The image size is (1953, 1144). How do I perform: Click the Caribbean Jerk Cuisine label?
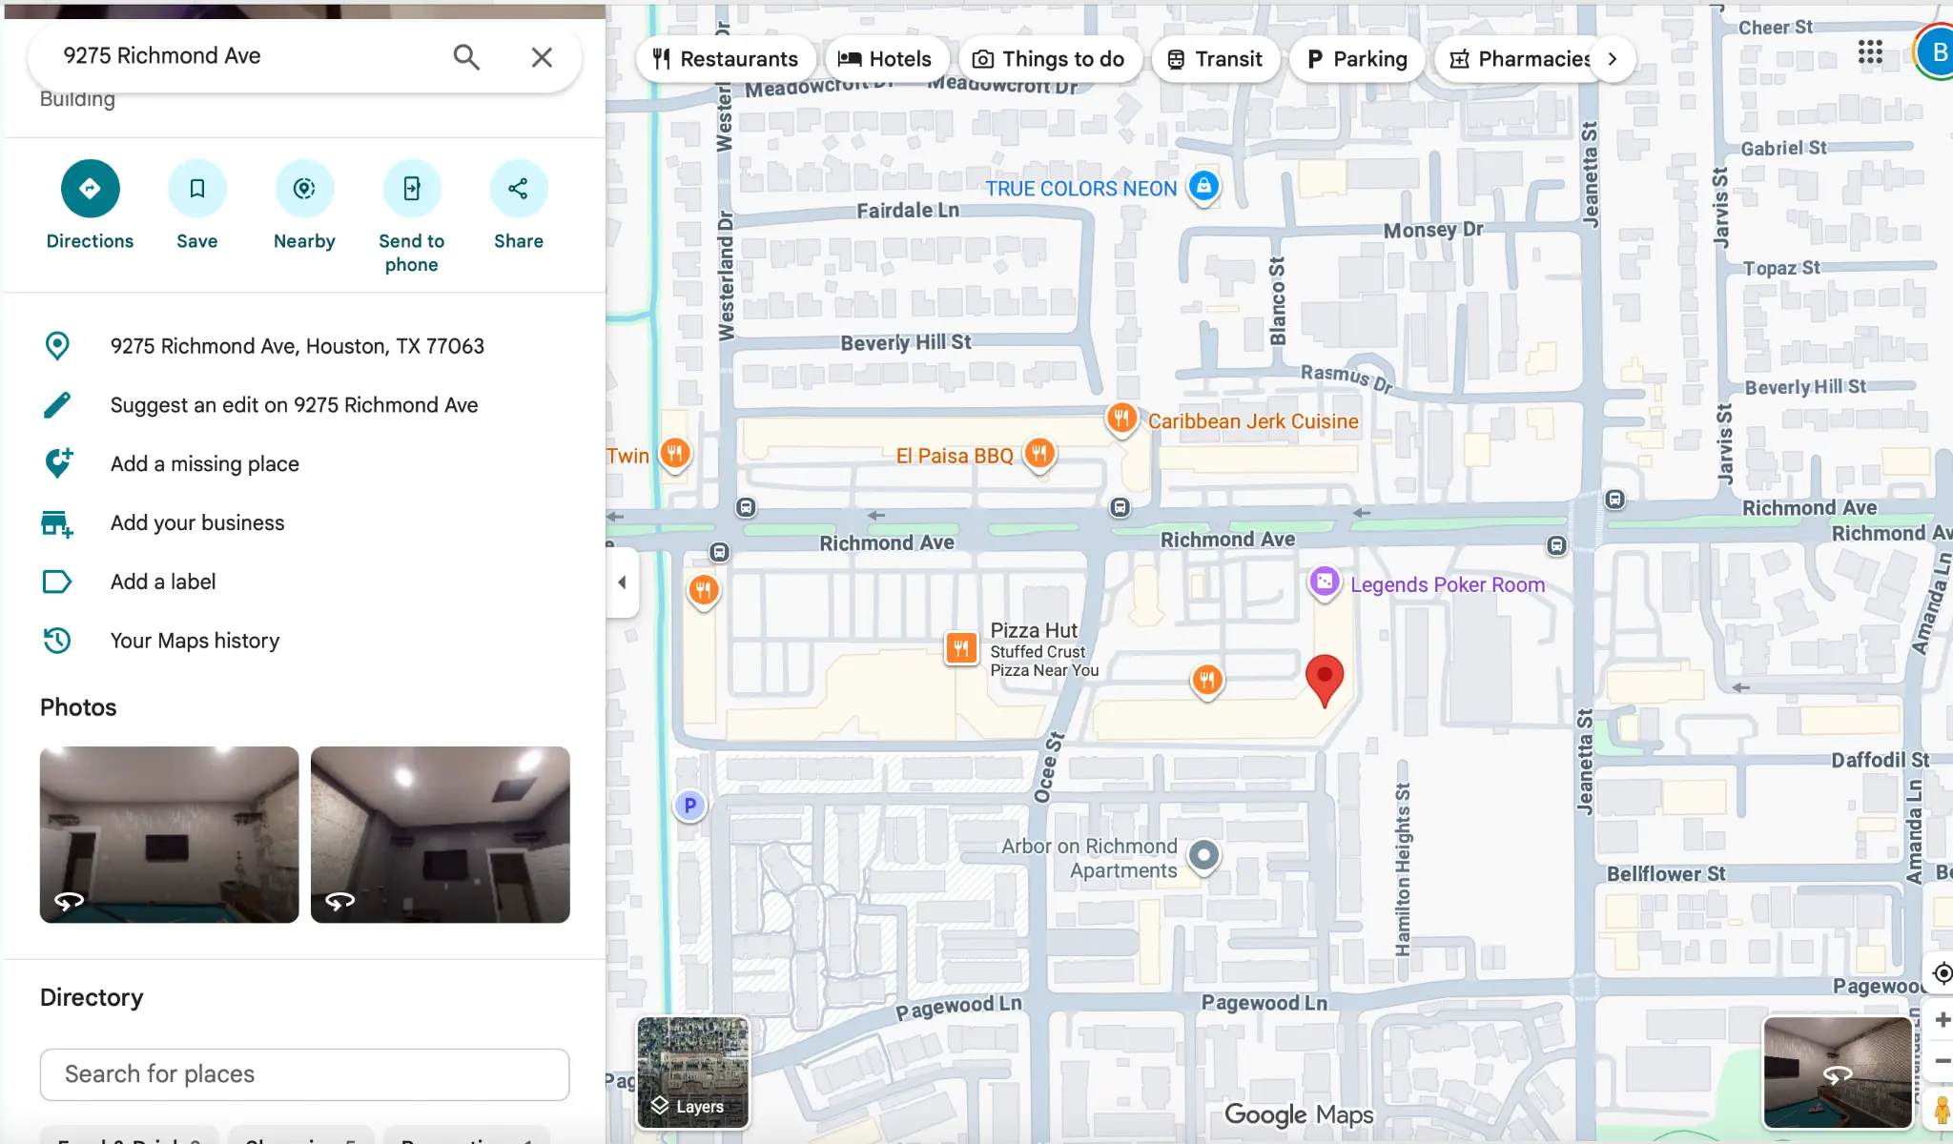pyautogui.click(x=1253, y=421)
